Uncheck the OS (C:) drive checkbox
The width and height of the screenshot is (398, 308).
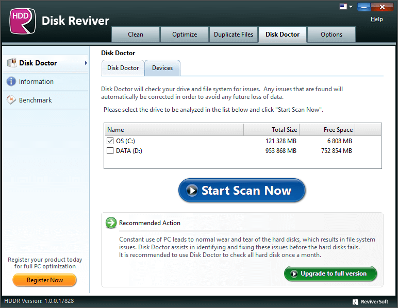pos(110,141)
